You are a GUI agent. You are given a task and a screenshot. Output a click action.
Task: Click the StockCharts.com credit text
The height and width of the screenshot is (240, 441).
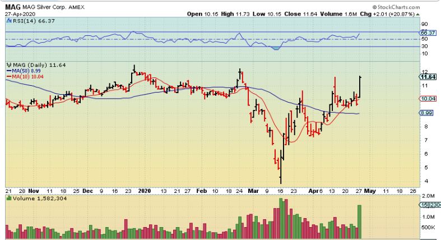(396, 7)
